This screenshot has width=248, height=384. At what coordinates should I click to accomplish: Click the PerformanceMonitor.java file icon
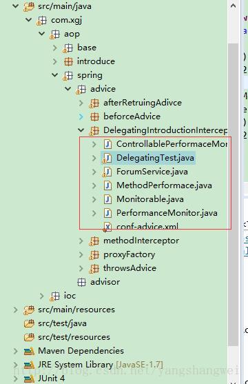pyautogui.click(x=107, y=213)
